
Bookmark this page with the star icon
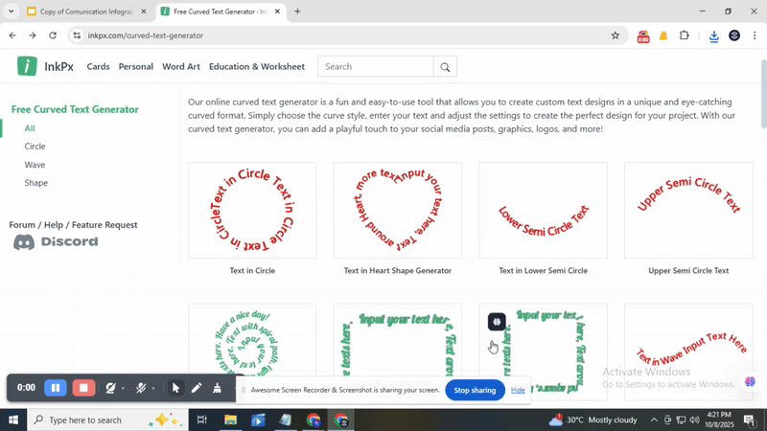616,35
